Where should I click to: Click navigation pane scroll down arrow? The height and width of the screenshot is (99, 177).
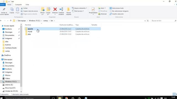[21, 92]
